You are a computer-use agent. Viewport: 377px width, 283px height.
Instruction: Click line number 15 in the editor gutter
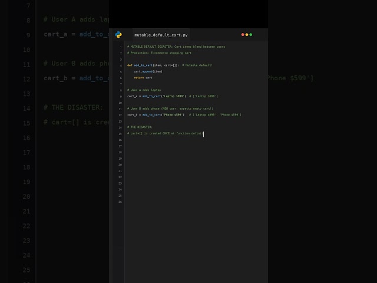[x=120, y=134]
